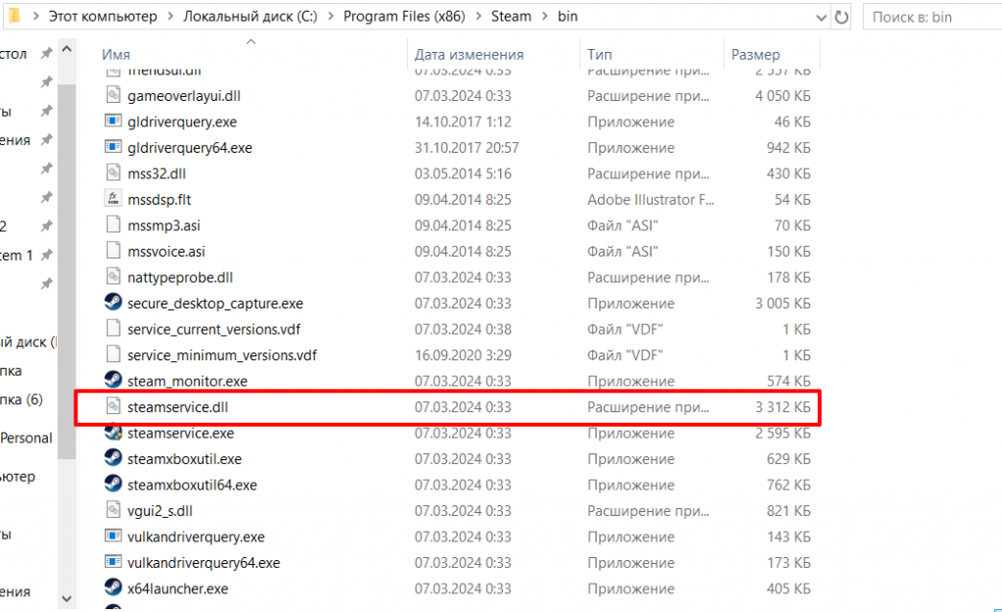Open the 'Personal' item in navigation pane
The image size is (1002, 612).
(26, 438)
